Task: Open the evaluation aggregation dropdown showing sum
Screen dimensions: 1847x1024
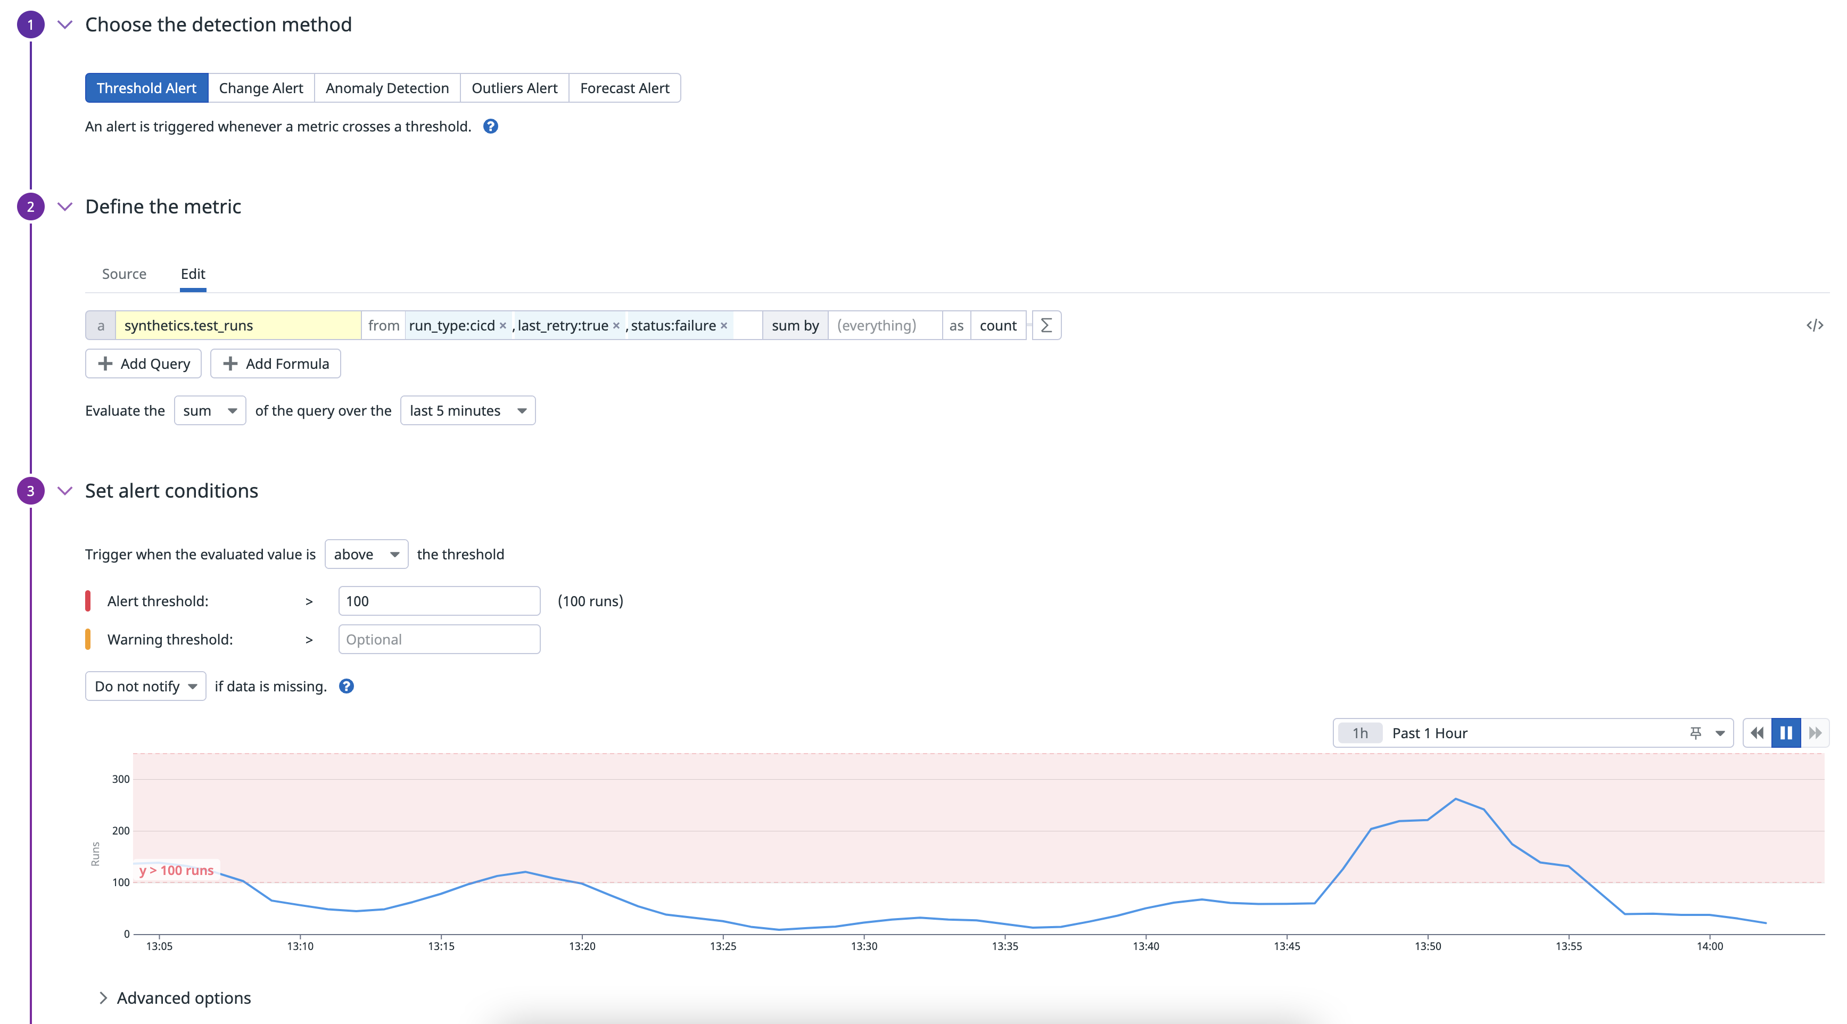Action: pos(209,410)
